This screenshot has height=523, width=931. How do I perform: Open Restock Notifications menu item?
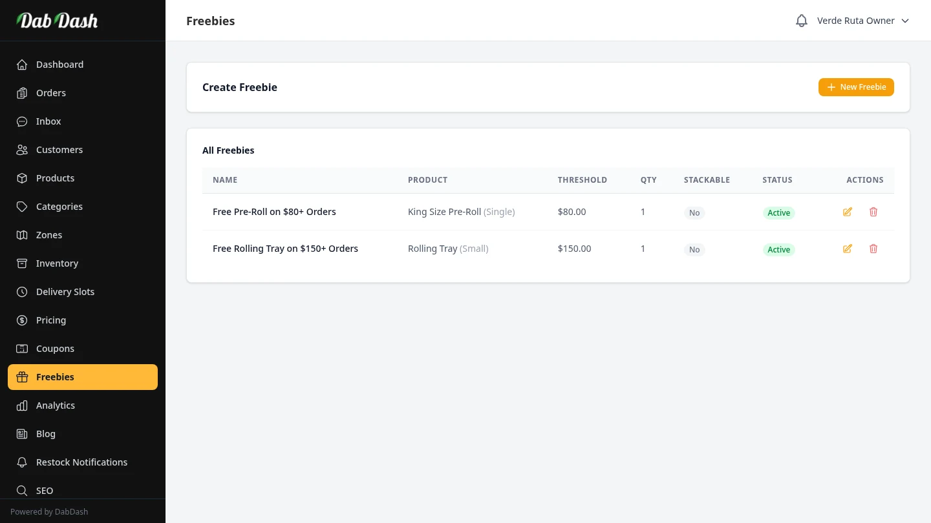pyautogui.click(x=81, y=462)
